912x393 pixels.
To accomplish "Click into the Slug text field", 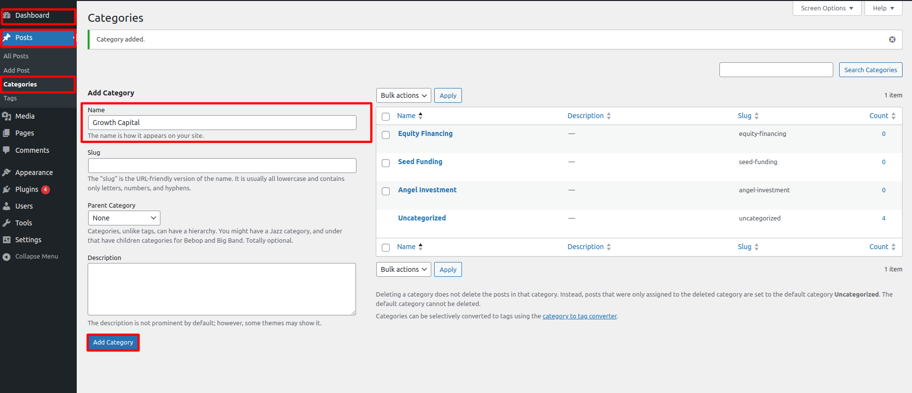I will point(222,166).
